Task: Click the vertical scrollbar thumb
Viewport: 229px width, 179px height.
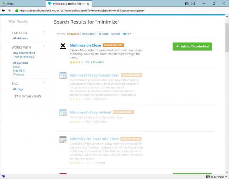Action: click(227, 38)
